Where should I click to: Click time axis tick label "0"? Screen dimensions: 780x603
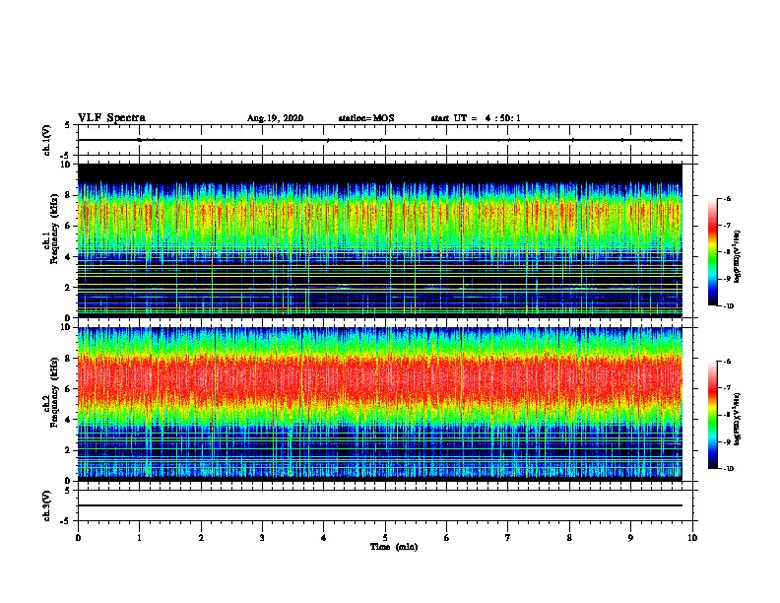point(78,538)
